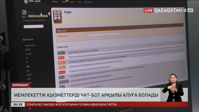The image size is (199, 112).
Task: Click the brown R01-42-5-ARH service badge
Action: click(x=64, y=82)
